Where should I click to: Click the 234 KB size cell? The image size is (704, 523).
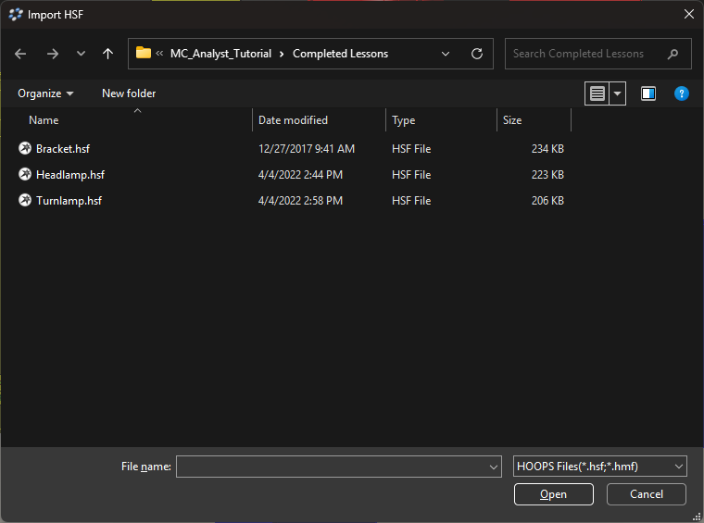click(547, 149)
